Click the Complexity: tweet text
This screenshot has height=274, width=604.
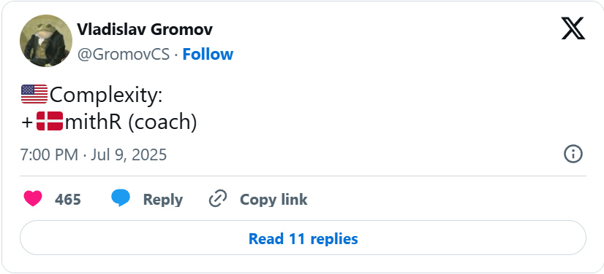click(x=106, y=95)
